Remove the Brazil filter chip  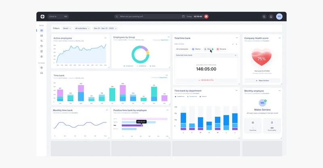point(70,28)
